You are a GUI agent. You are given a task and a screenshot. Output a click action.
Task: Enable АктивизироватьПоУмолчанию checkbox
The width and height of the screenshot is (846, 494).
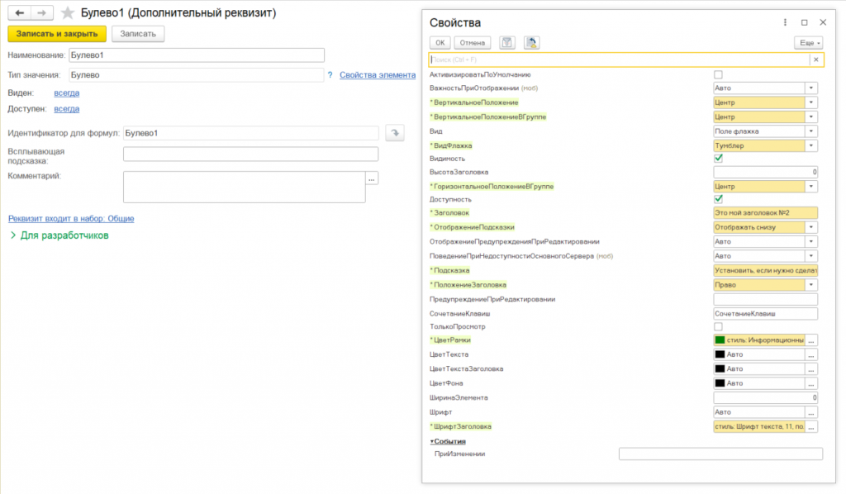(718, 74)
